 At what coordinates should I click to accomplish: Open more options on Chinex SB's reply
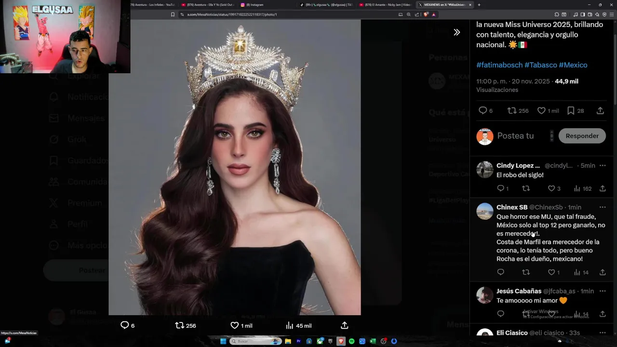point(603,207)
